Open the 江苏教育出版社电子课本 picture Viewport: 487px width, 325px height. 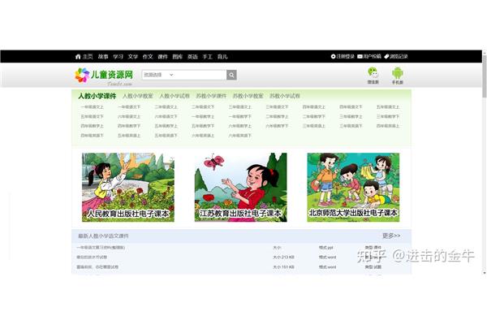(241, 187)
